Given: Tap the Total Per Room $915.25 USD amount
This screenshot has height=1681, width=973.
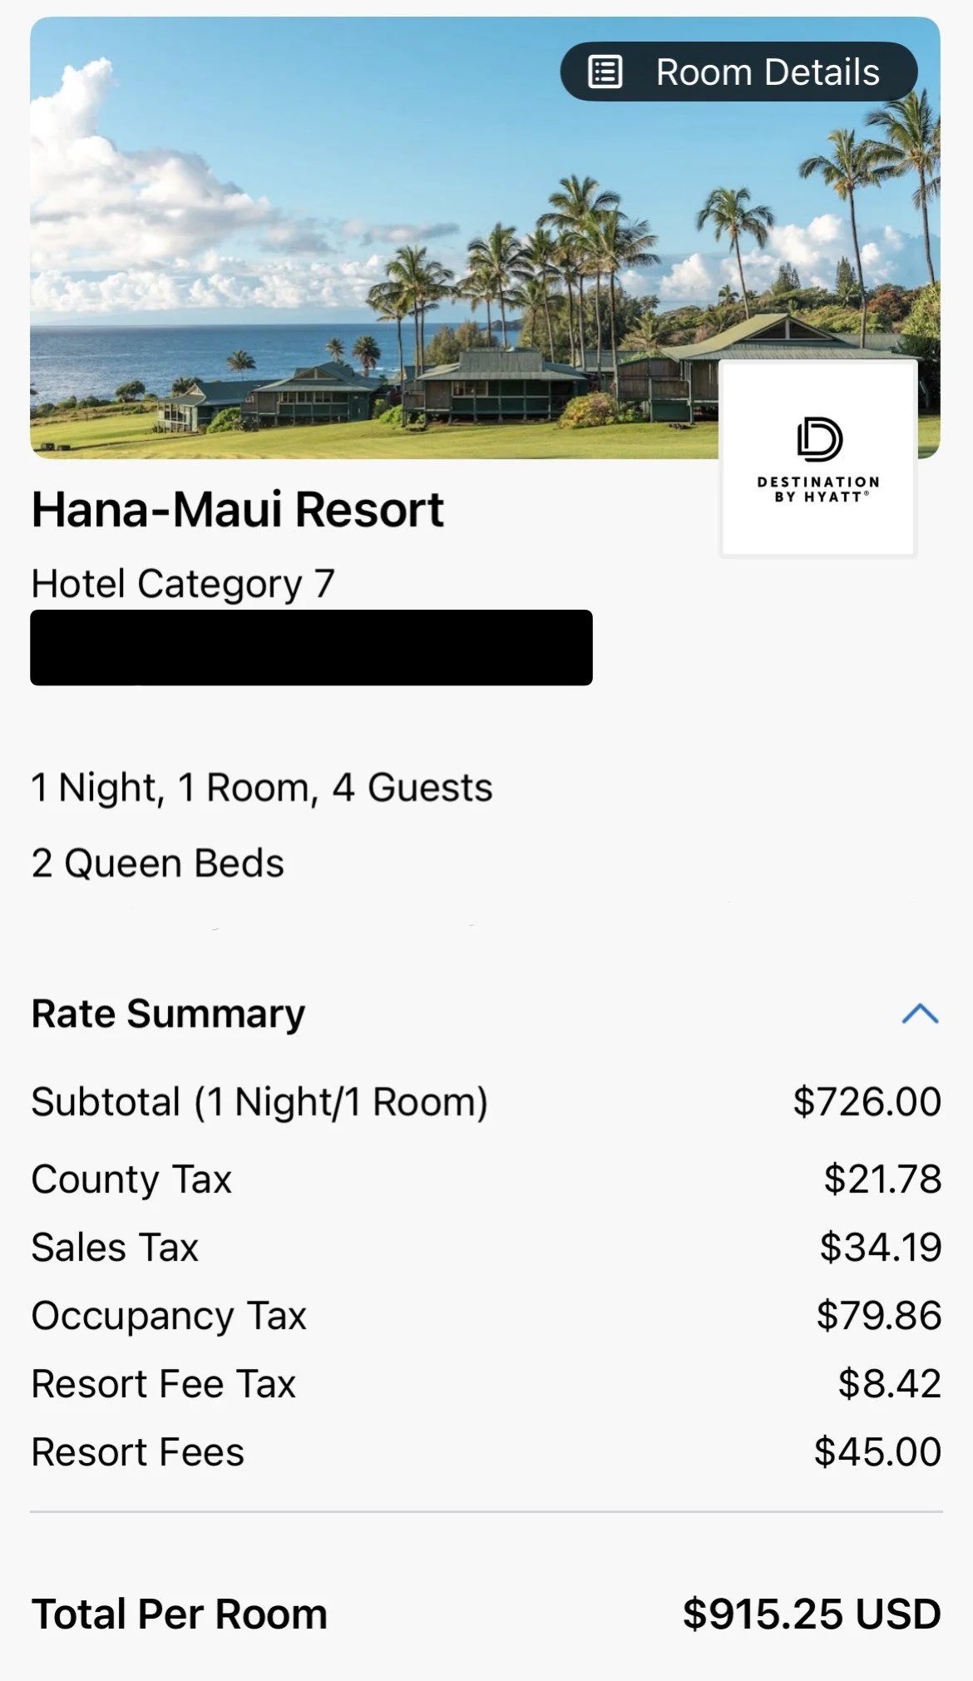Looking at the screenshot, I should tap(812, 1614).
